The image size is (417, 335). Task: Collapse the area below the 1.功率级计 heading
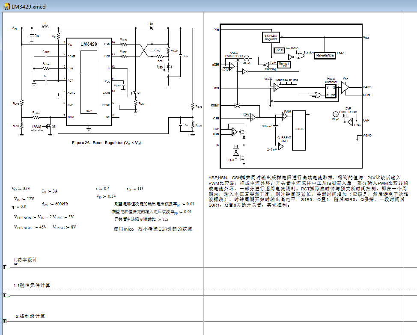[x=4, y=266]
